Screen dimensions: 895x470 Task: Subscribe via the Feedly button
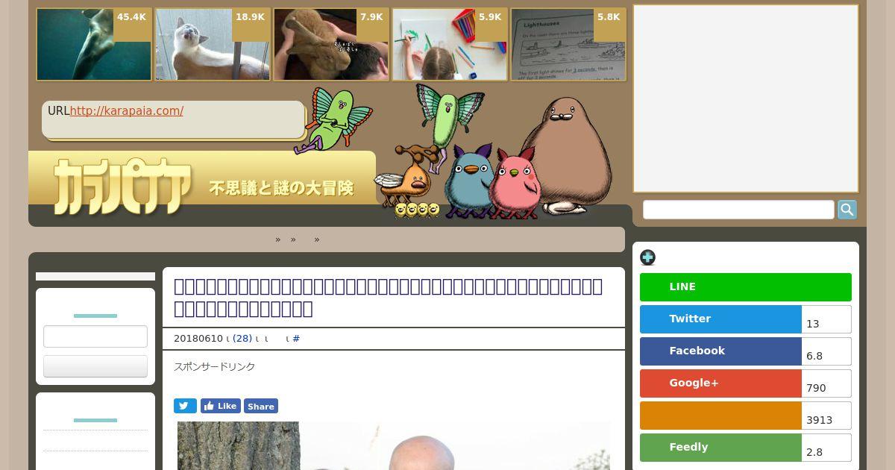tap(720, 448)
